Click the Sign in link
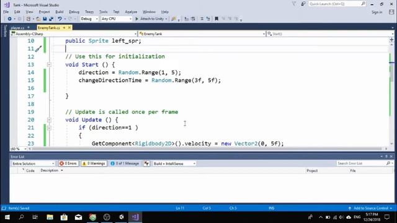397x223 pixels. [377, 12]
